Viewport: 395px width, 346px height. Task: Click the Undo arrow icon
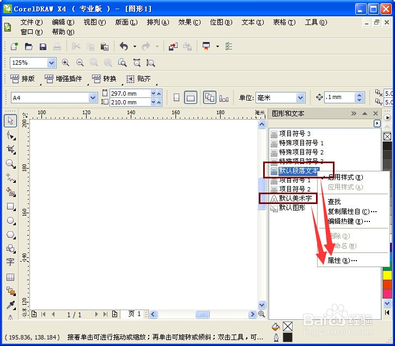(x=124, y=47)
